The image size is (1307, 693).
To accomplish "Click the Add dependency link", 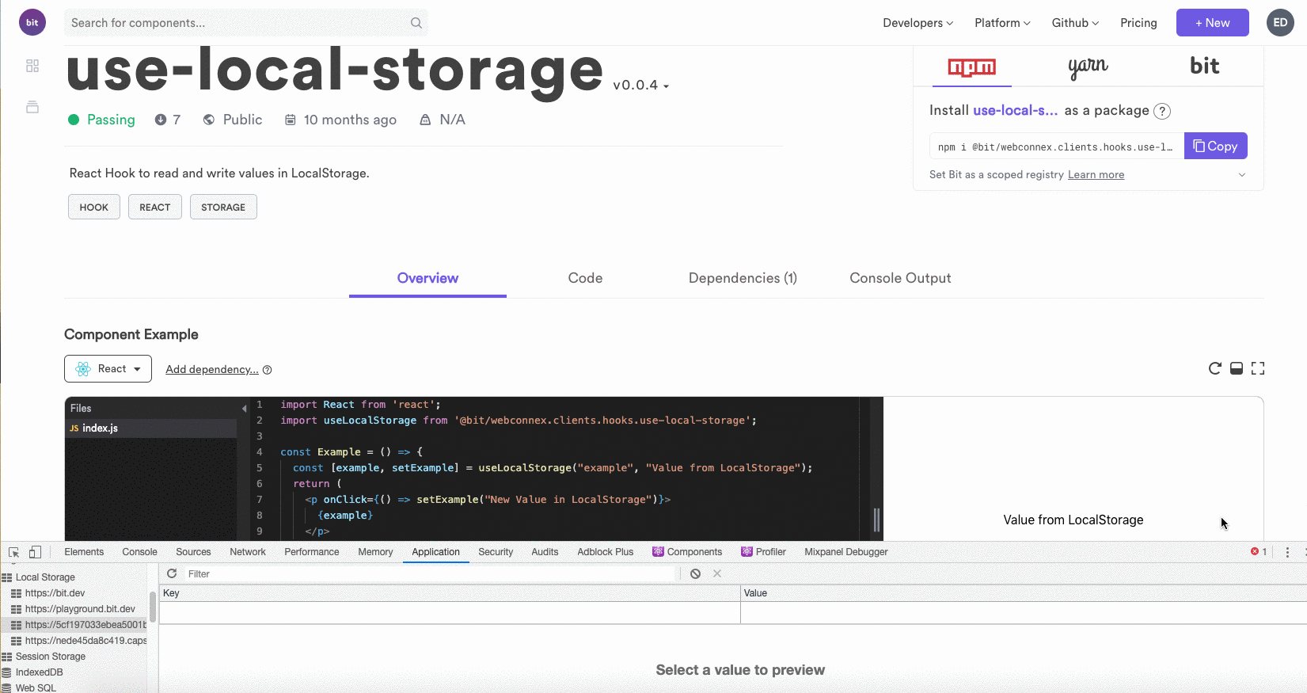I will (212, 369).
